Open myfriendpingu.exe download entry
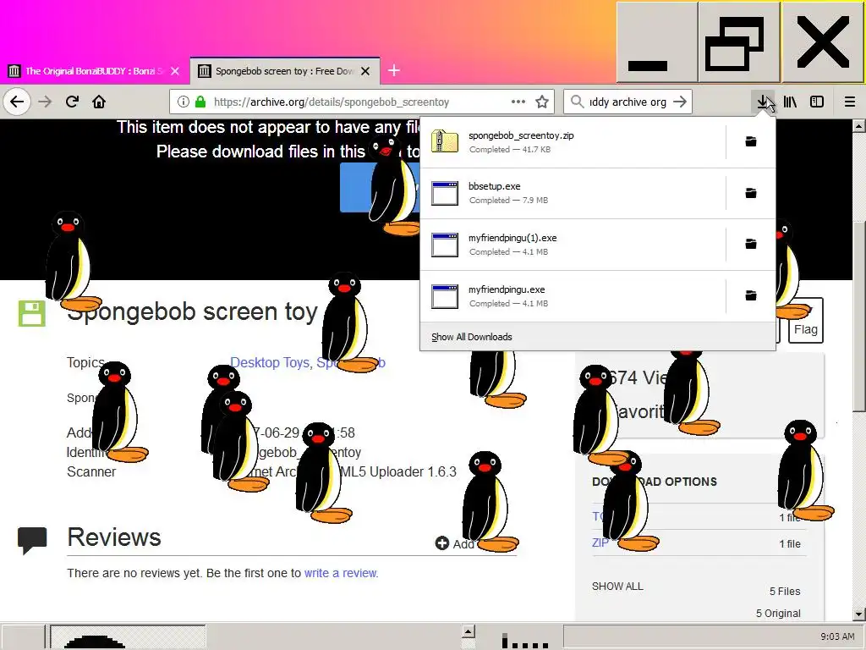The image size is (866, 650). 573,295
